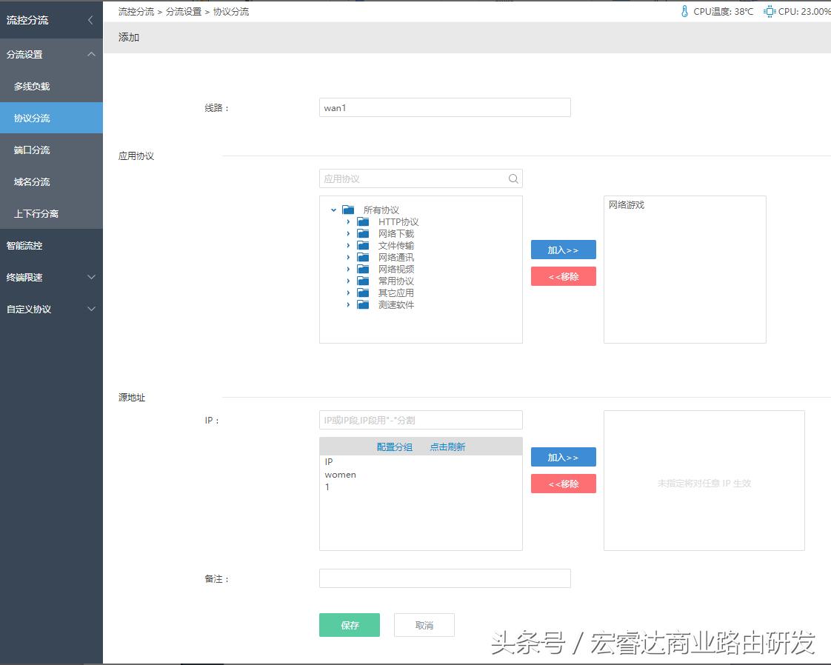Screen dimensions: 831x665
Task: Click the magnifier search icon
Action: click(x=513, y=178)
